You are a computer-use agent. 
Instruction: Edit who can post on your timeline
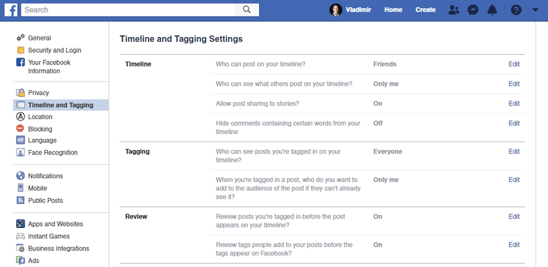(514, 64)
